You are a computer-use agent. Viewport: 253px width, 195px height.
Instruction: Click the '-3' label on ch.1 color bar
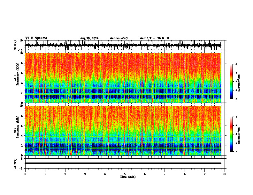pos(235,64)
